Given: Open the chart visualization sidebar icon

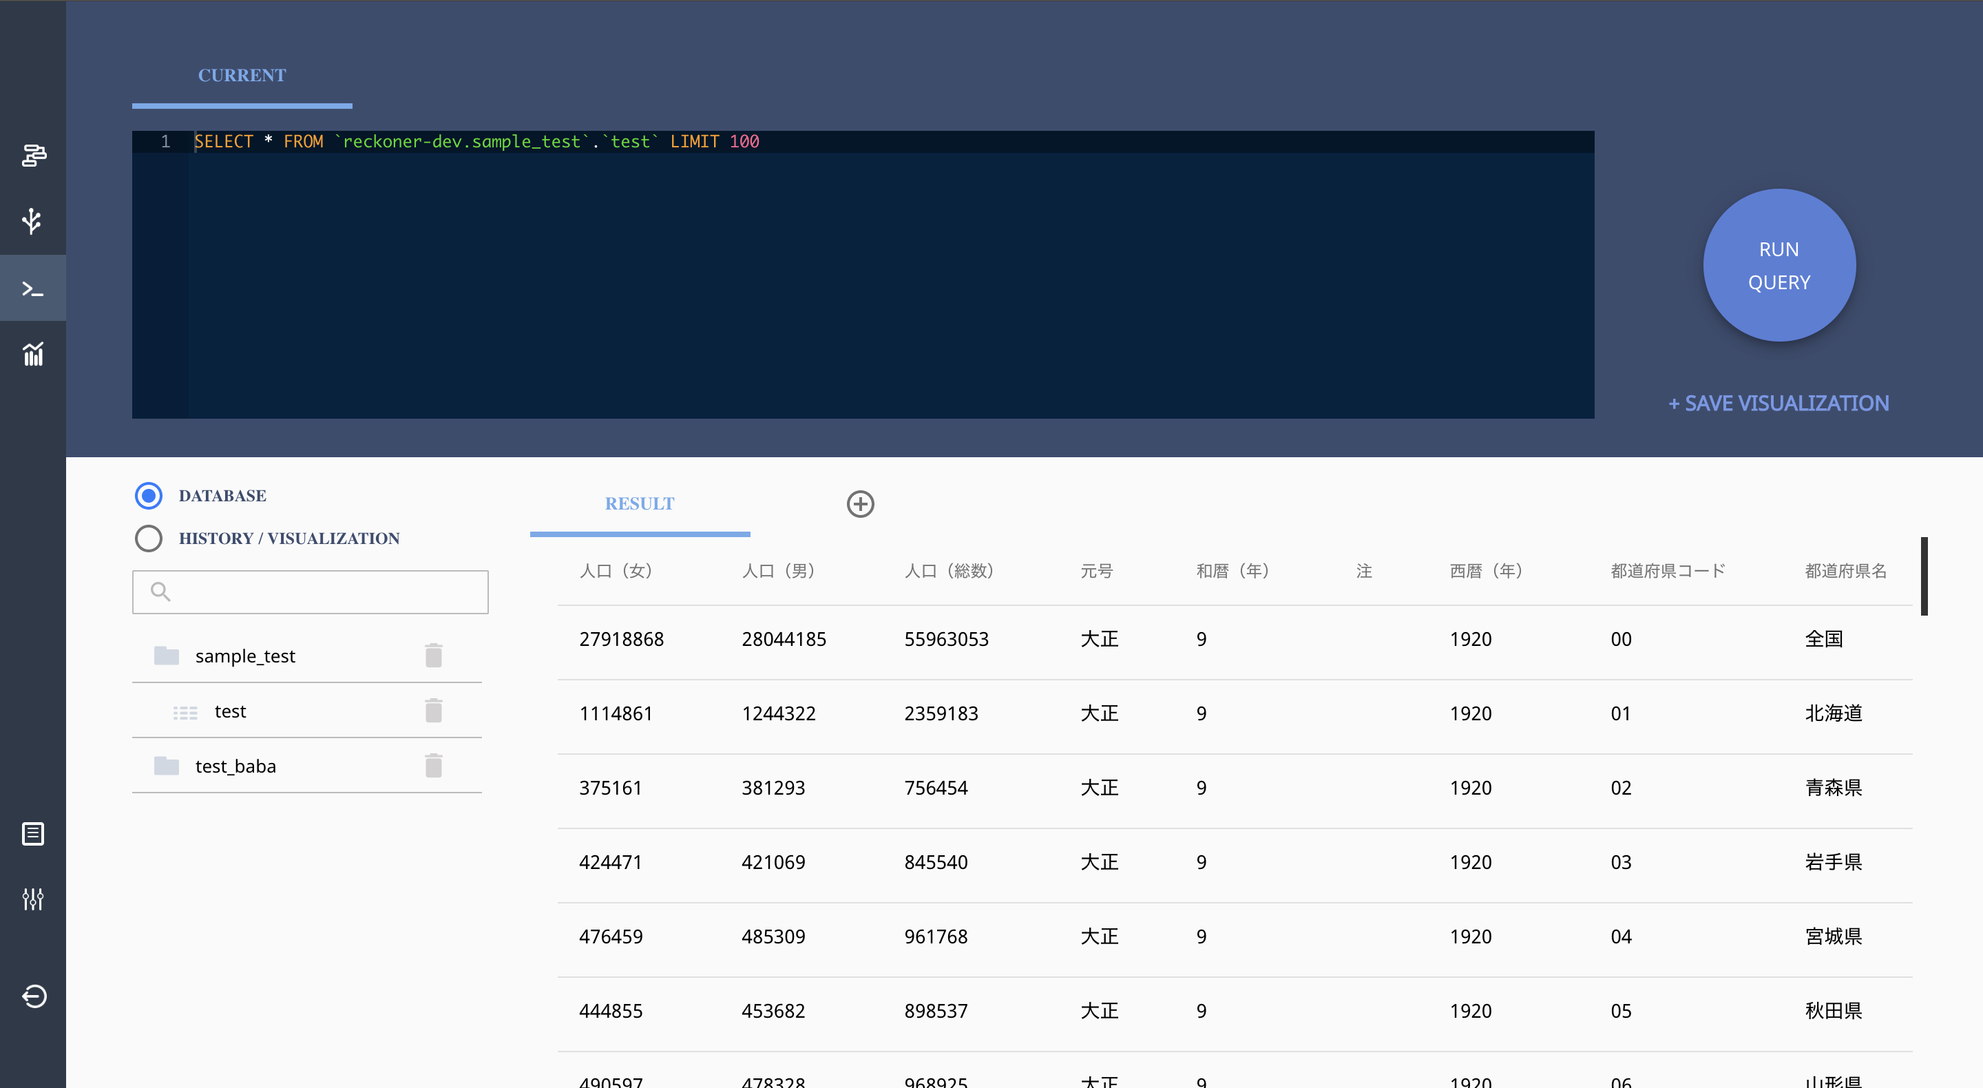Looking at the screenshot, I should (32, 354).
